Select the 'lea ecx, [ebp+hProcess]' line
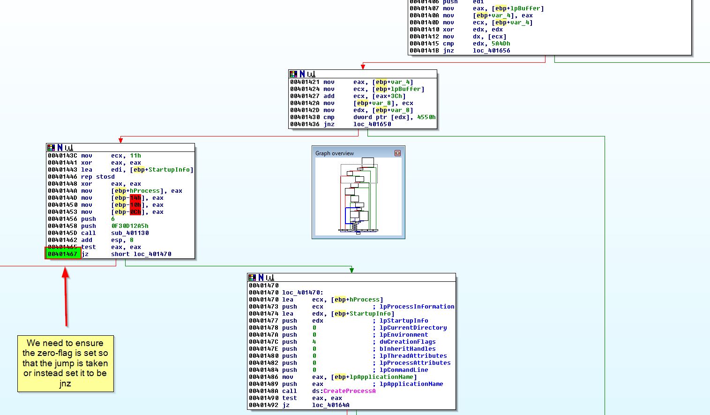The height and width of the screenshot is (415, 710). click(316, 300)
